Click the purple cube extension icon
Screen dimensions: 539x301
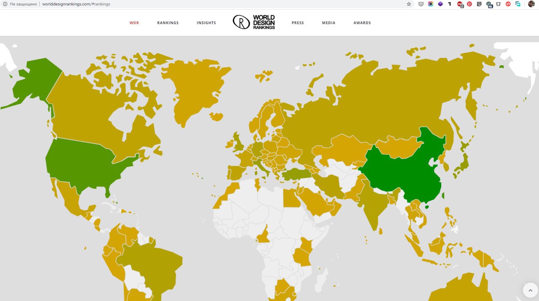point(440,4)
